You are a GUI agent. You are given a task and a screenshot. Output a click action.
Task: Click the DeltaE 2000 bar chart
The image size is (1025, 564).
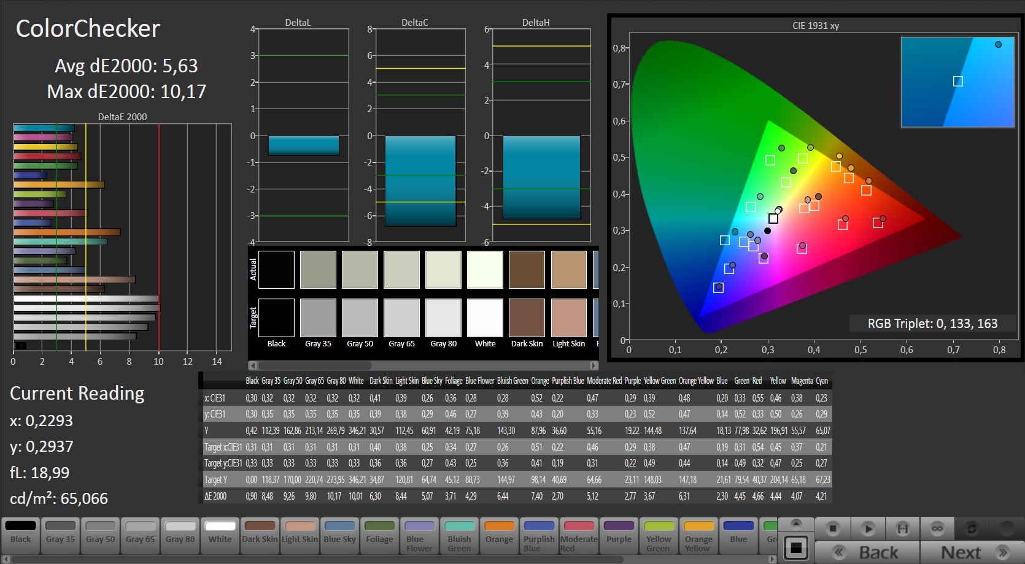[x=122, y=237]
